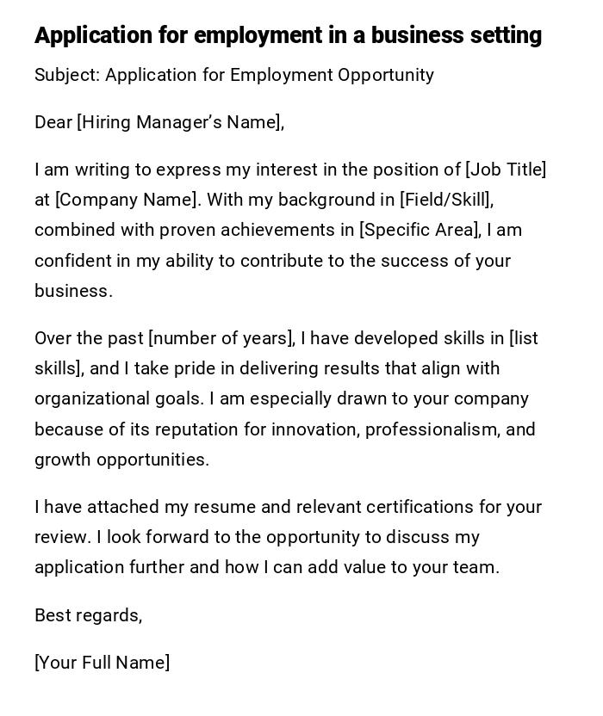Click the word "innovation" in the second paragraph
The image size is (603, 716).
(314, 429)
